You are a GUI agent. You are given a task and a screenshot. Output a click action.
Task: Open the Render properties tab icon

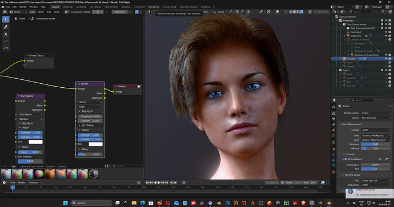pyautogui.click(x=333, y=113)
